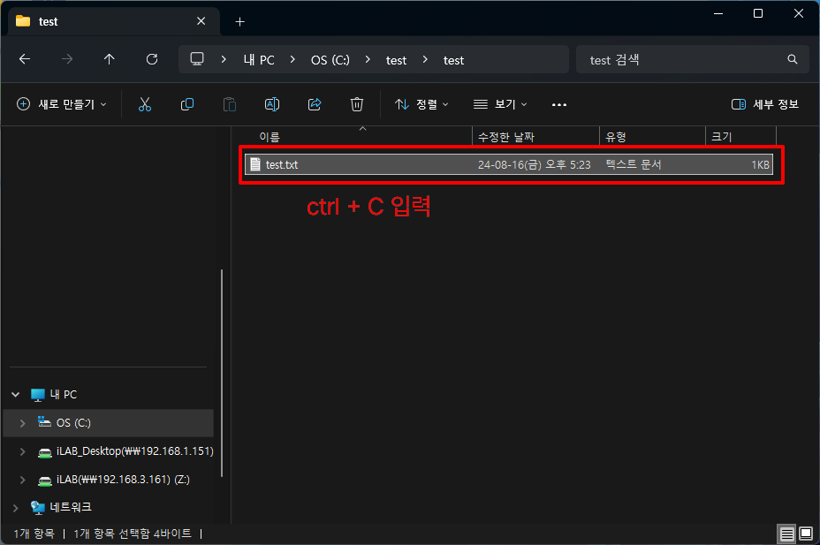The height and width of the screenshot is (545, 820).
Task: Click the 1KB size cell
Action: [761, 164]
